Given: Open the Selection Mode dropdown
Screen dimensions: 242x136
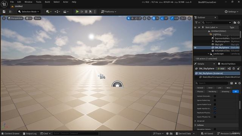Looking at the screenshot, I should click(29, 12).
